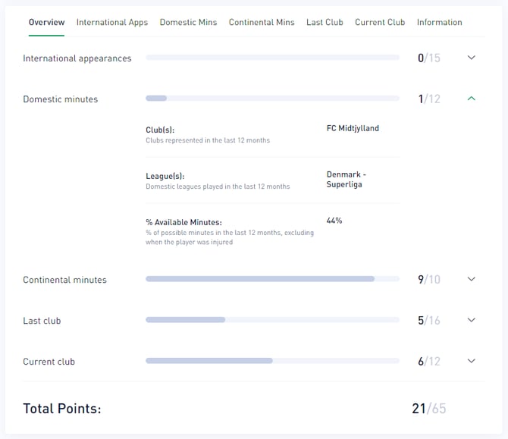Expand the Current club chevron
This screenshot has height=439, width=508.
tap(471, 361)
